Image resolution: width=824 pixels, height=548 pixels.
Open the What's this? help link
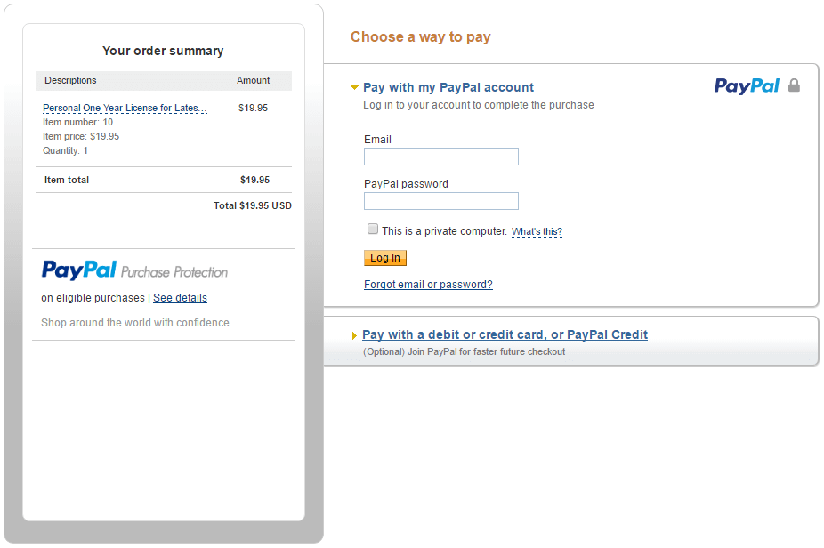point(537,231)
